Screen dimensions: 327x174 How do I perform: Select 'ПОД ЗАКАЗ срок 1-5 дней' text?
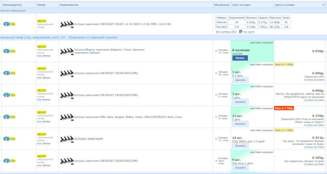tap(248, 141)
